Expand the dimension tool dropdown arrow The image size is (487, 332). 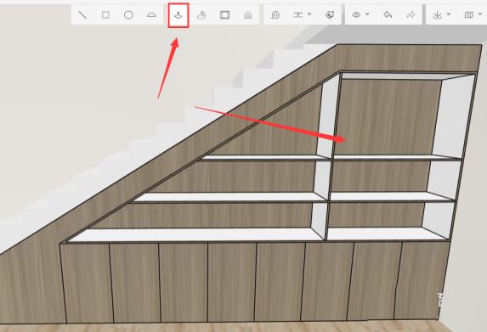[309, 14]
